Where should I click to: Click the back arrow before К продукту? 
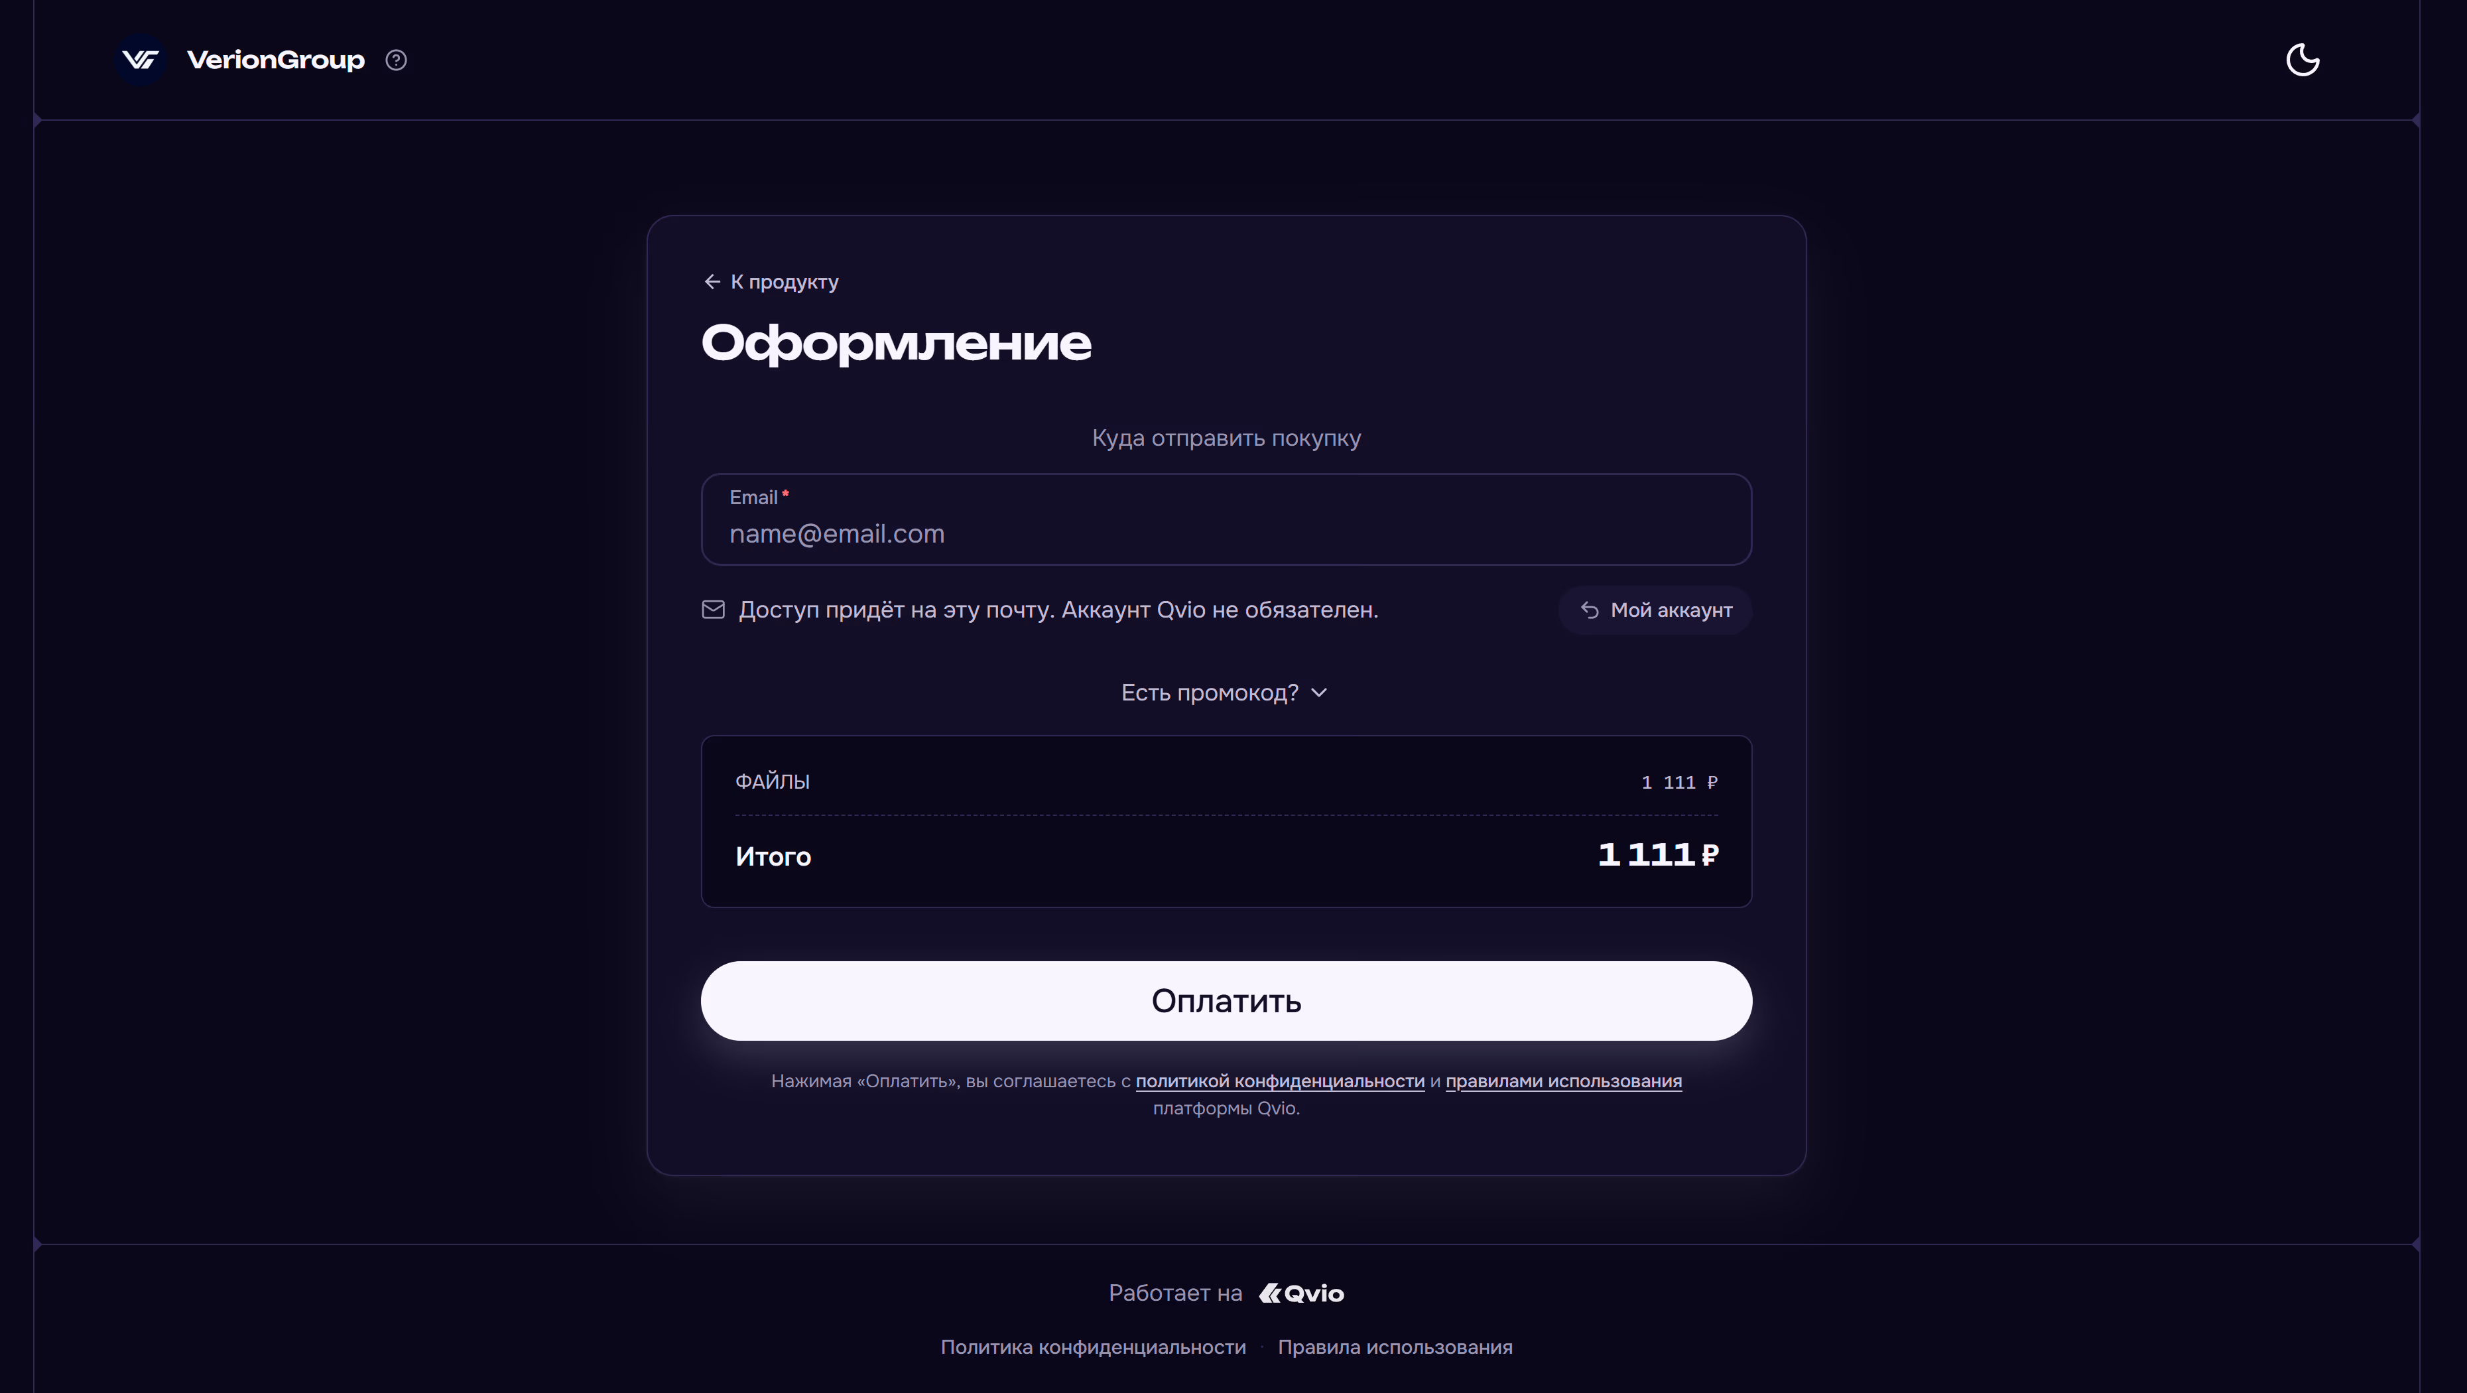(x=712, y=282)
